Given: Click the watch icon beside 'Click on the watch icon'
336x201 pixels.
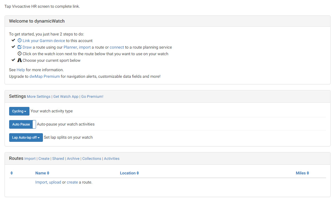Looking at the screenshot, I should 19,54.
